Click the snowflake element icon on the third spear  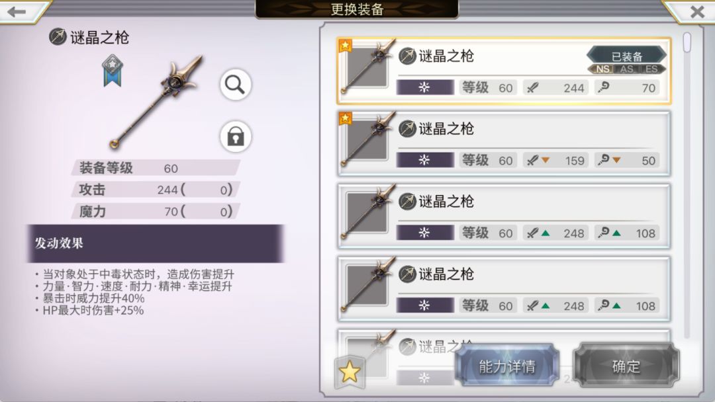[x=424, y=233]
